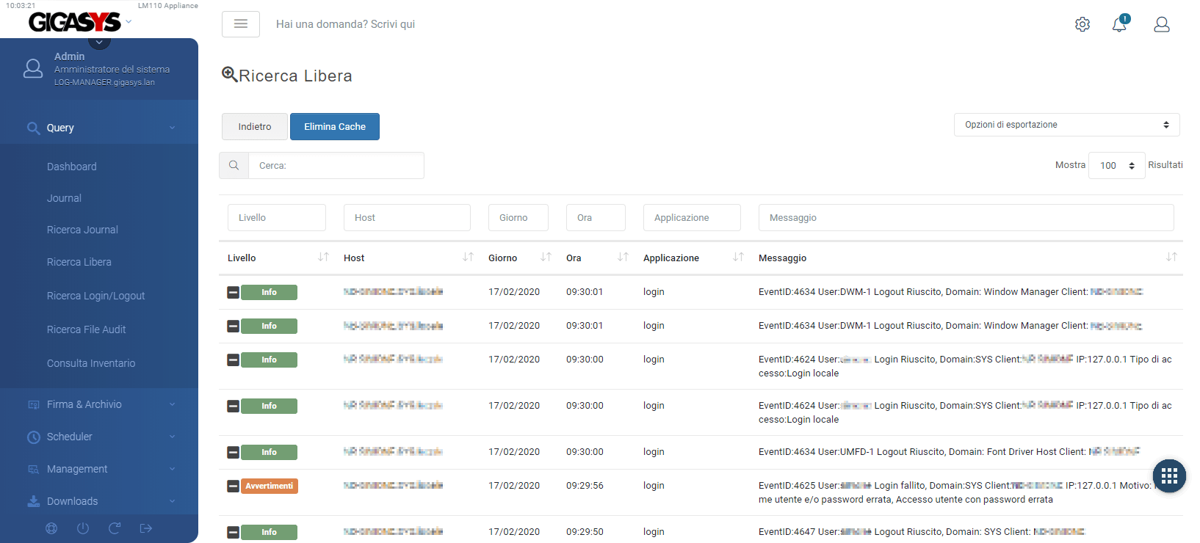The image size is (1200, 543).
Task: Toggle the minus box on the 09:29:50 row
Action: pos(233,533)
